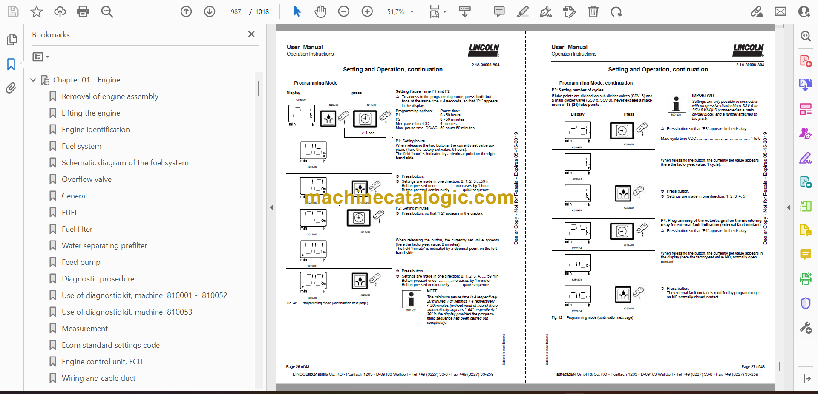Activate the Hand pan tool
The height and width of the screenshot is (394, 818).
pyautogui.click(x=320, y=11)
